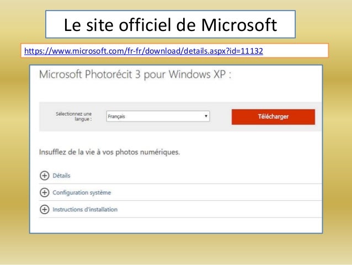Click the 'Le site officiel de Microsoft' title
Screen dimensions: 352x265
coord(170,24)
